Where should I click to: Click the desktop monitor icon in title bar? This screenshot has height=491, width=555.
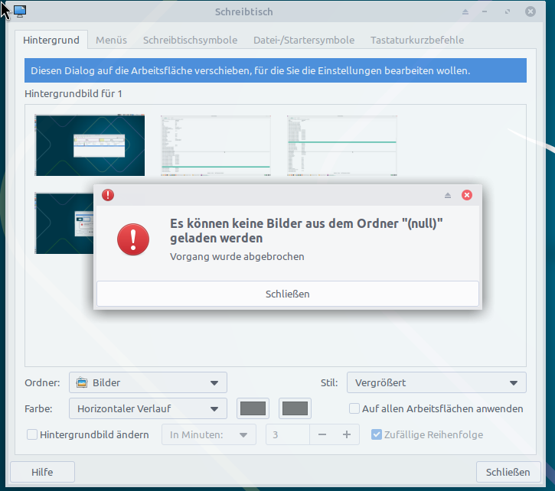click(x=20, y=11)
